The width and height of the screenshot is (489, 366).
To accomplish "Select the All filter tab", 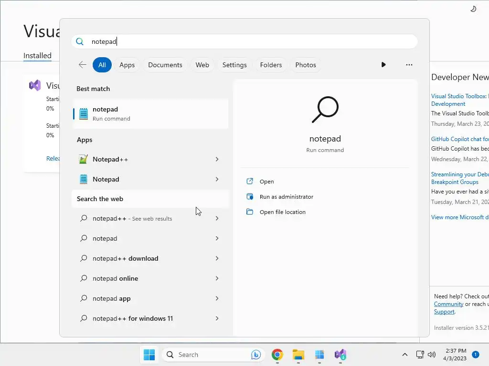I will coord(102,65).
